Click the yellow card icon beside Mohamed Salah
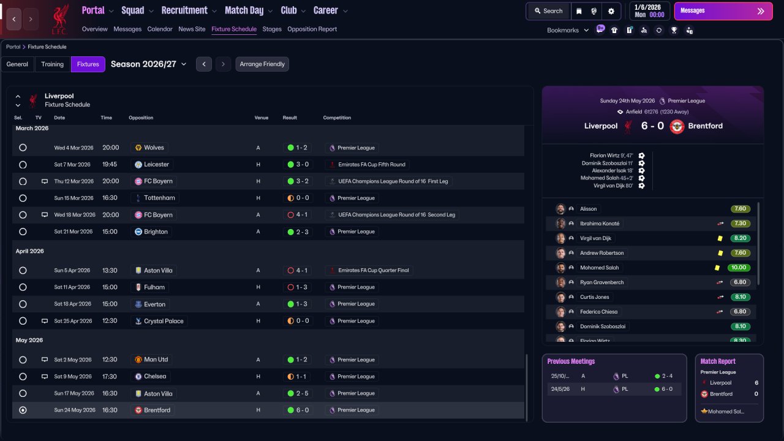Image resolution: width=784 pixels, height=441 pixels. pos(717,268)
